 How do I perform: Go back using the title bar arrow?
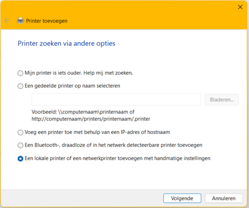[x=7, y=20]
